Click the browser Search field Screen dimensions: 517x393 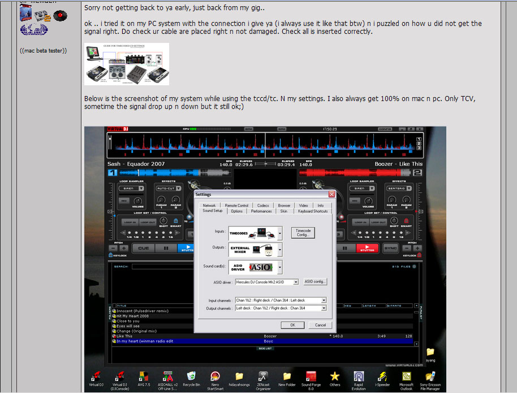pos(162,267)
